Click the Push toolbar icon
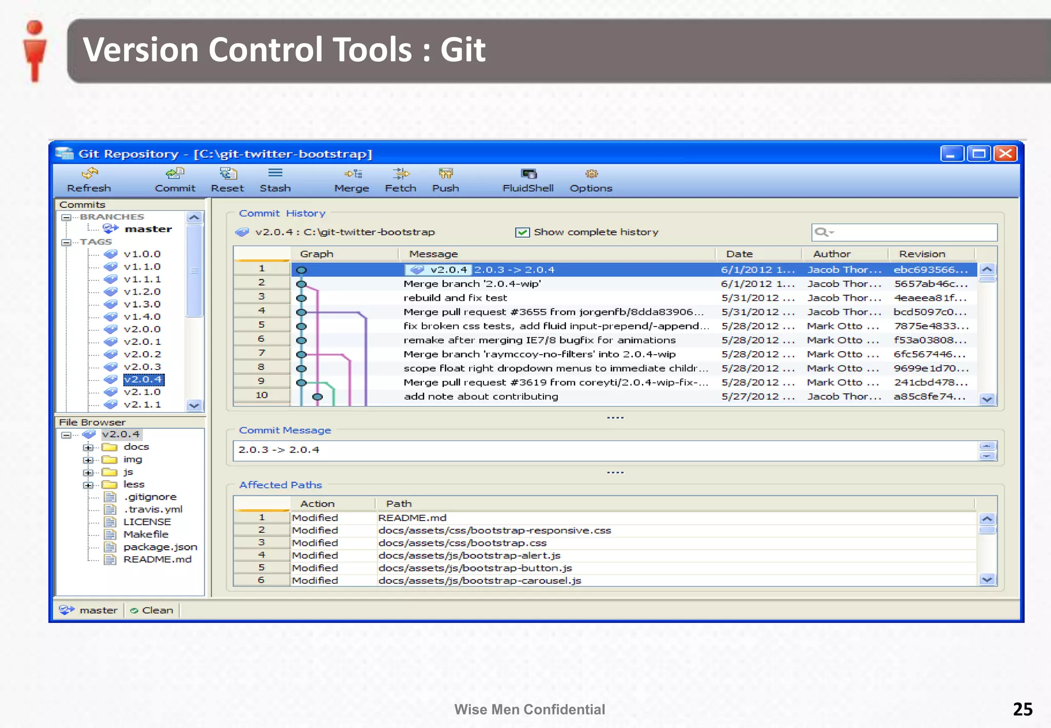Screen dimensions: 1051x728 [445, 174]
